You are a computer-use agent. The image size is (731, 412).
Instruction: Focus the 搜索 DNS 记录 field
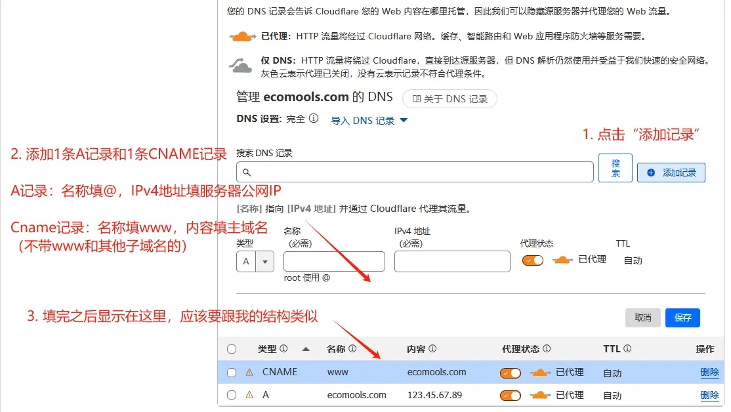[x=415, y=172]
